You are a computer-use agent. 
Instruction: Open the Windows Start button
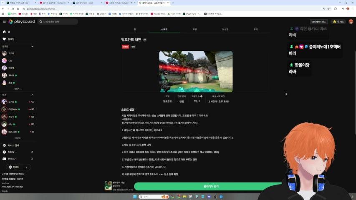135,197
